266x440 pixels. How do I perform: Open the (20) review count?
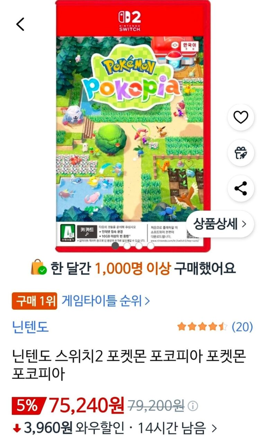coord(242,327)
